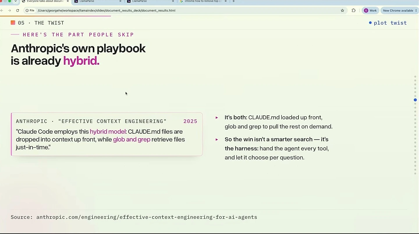
Task: Click the New Chrome available update button
Action: click(x=400, y=10)
